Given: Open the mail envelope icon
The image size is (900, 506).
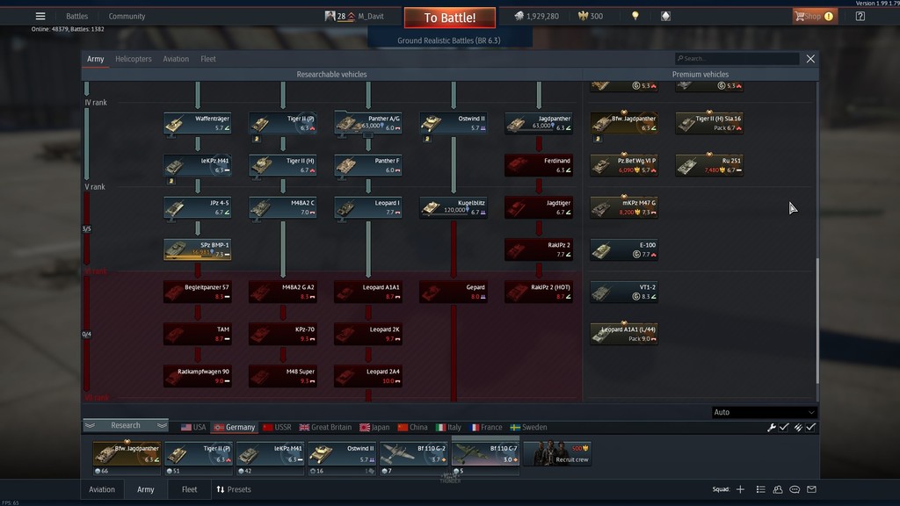Looking at the screenshot, I should tap(811, 489).
